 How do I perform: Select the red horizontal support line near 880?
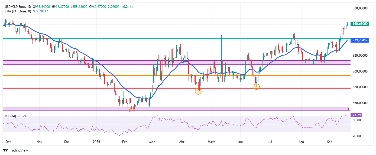pyautogui.click(x=176, y=88)
